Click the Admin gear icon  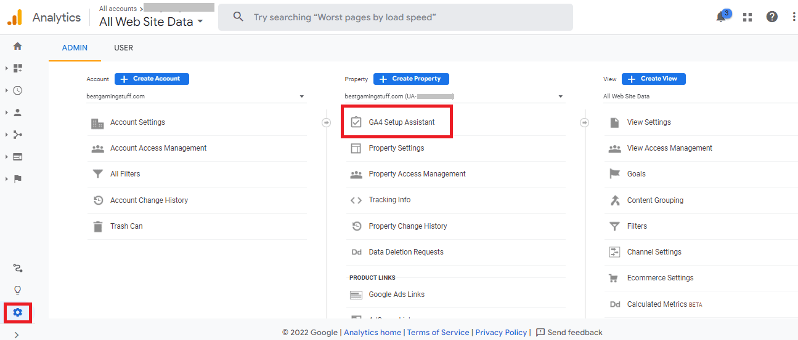tap(17, 312)
